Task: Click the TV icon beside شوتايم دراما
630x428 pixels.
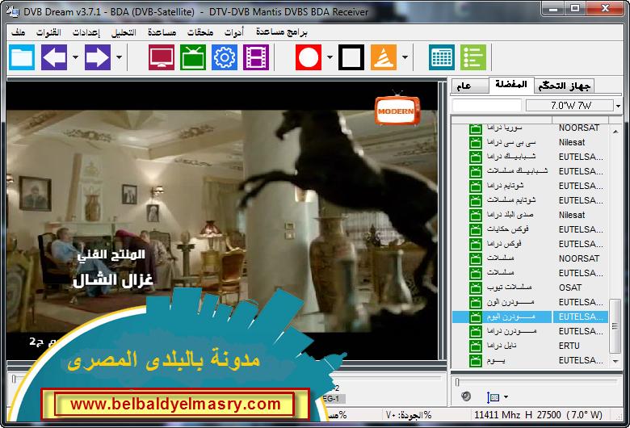Action: (476, 186)
